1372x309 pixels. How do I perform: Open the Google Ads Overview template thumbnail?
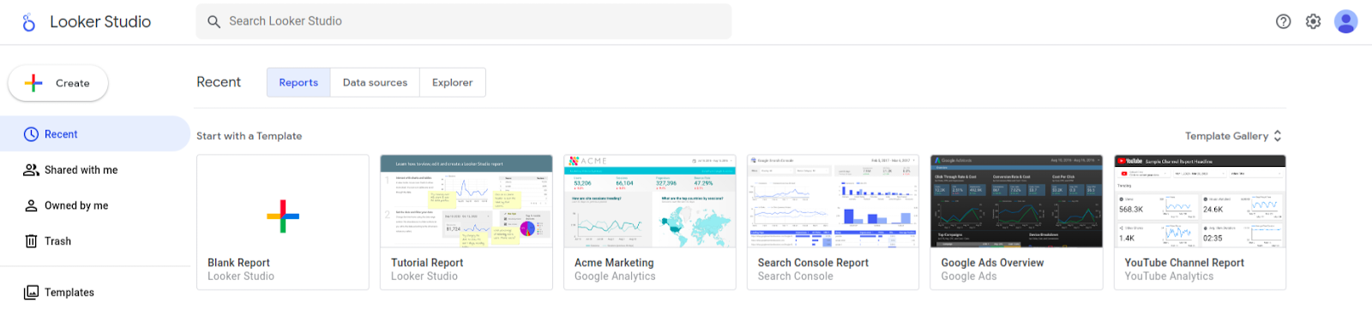pos(1017,201)
